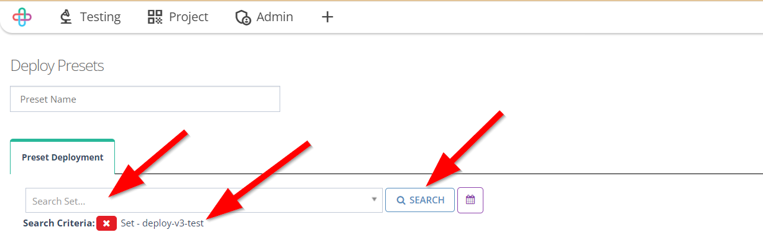Click the magnifier icon inside the SEARCH button
The width and height of the screenshot is (763, 232).
coord(401,200)
